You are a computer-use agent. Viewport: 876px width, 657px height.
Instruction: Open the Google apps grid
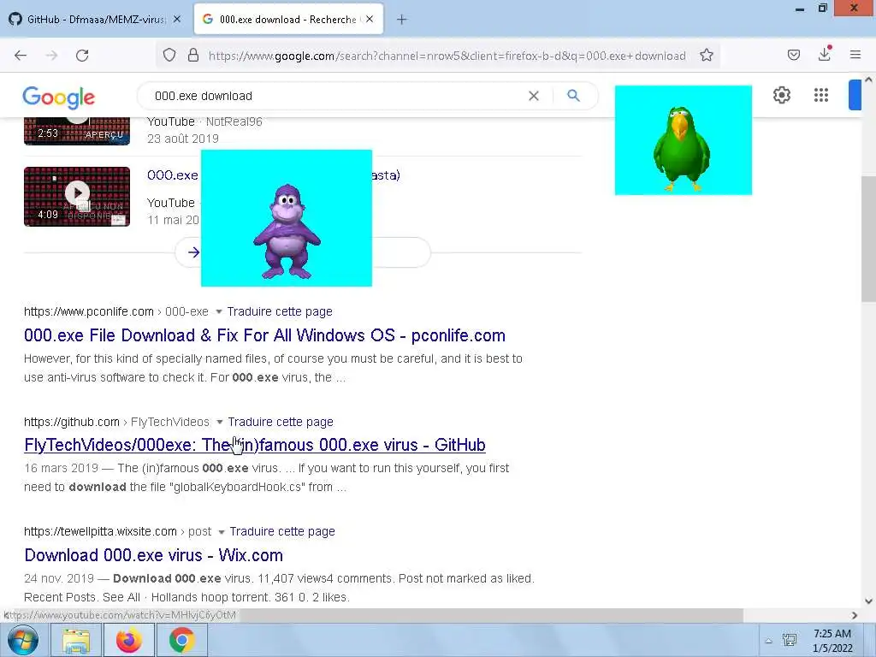tap(820, 95)
